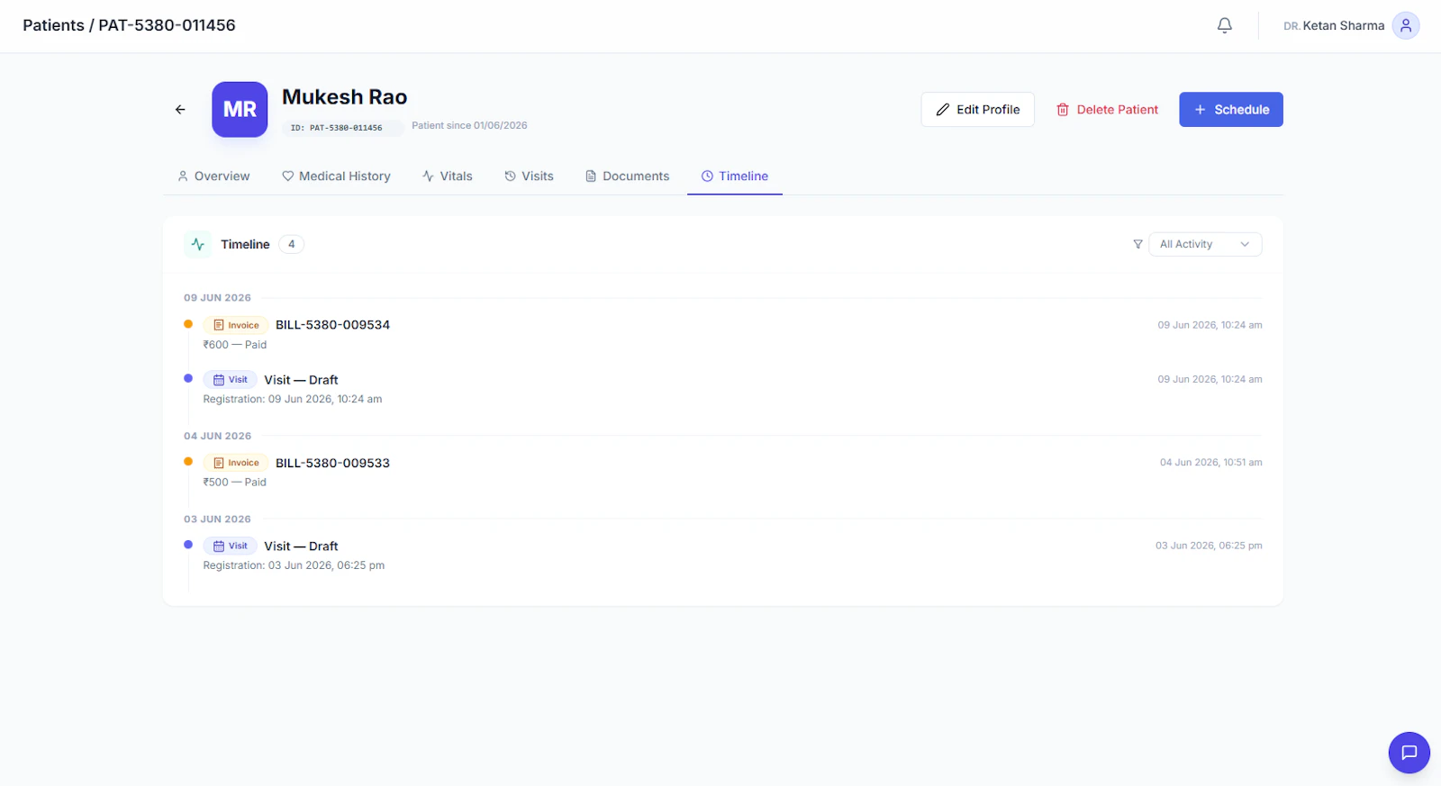This screenshot has width=1441, height=786.
Task: Open Visit — Draft from 09 Jun
Action: pyautogui.click(x=301, y=380)
